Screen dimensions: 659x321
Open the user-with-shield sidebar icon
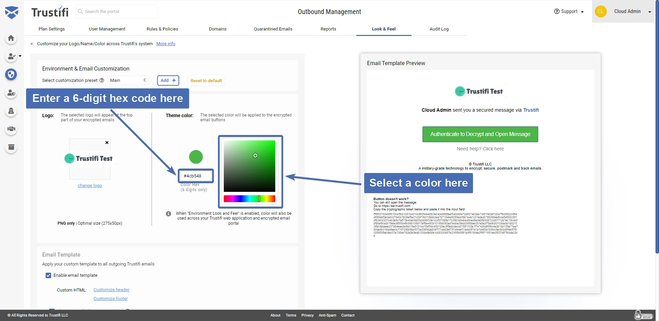point(11,93)
